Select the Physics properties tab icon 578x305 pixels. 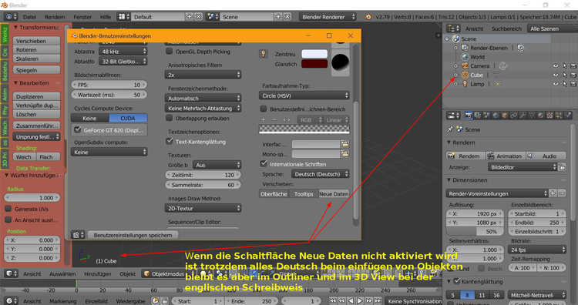[x=568, y=116]
